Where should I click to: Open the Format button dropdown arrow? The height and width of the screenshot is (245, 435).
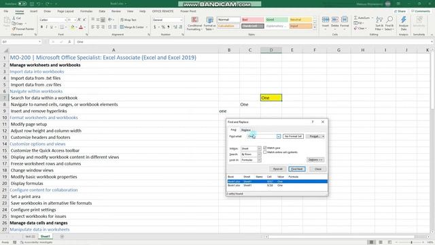click(324, 136)
